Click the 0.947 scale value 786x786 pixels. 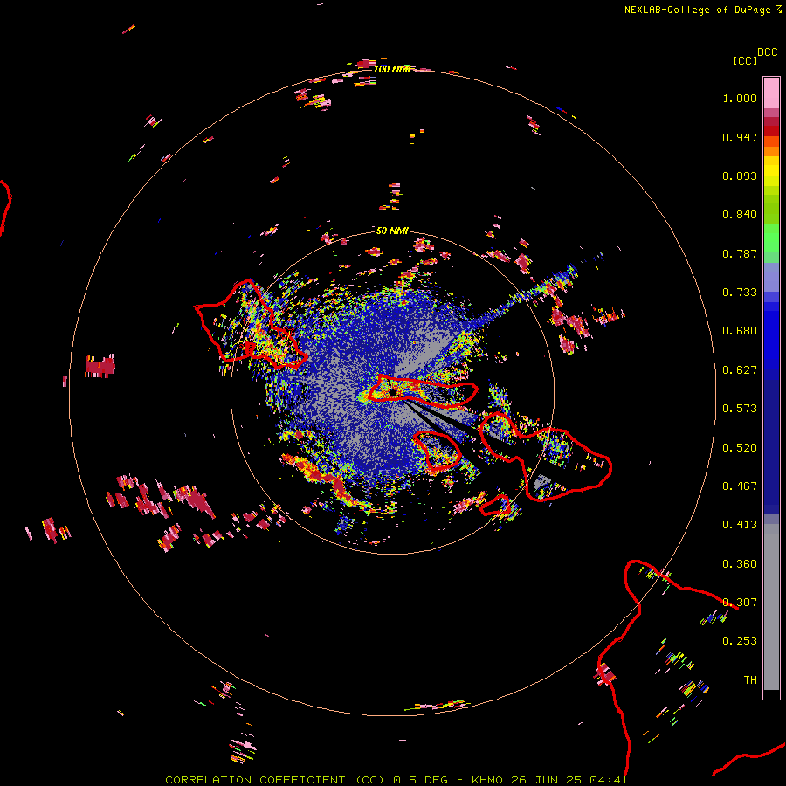[x=740, y=137]
